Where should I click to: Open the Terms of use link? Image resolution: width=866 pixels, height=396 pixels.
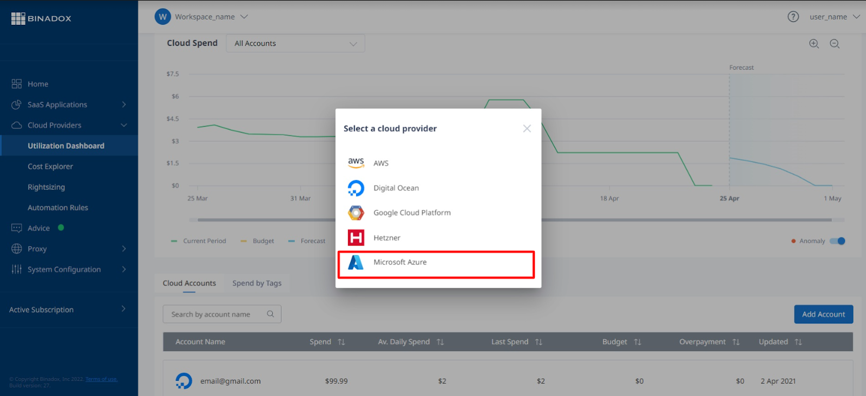pos(102,379)
